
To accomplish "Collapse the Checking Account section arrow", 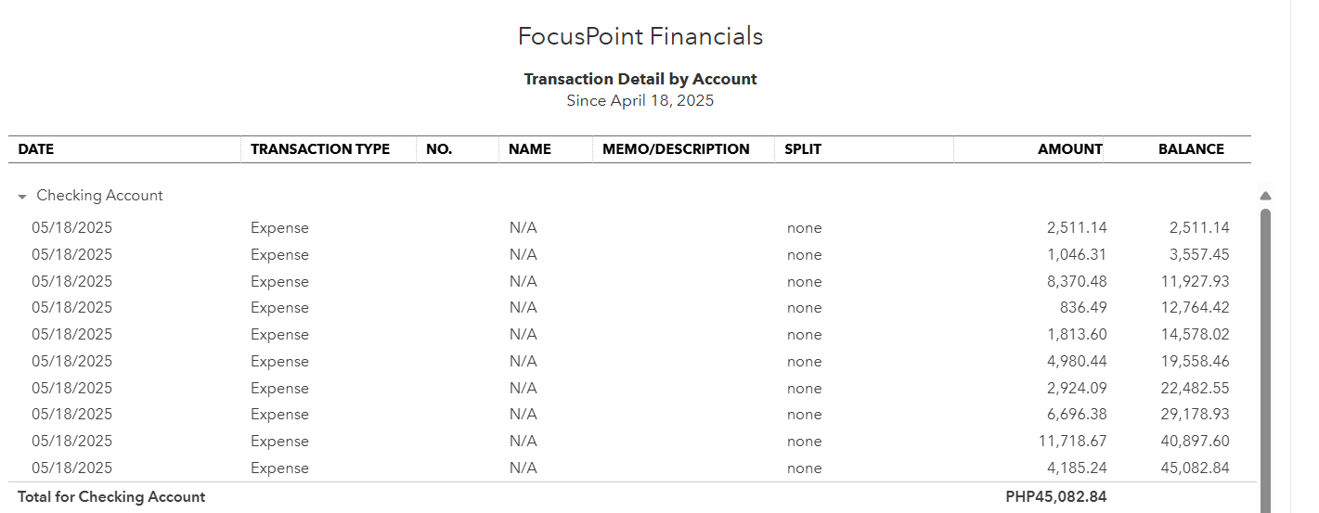I will tap(22, 197).
